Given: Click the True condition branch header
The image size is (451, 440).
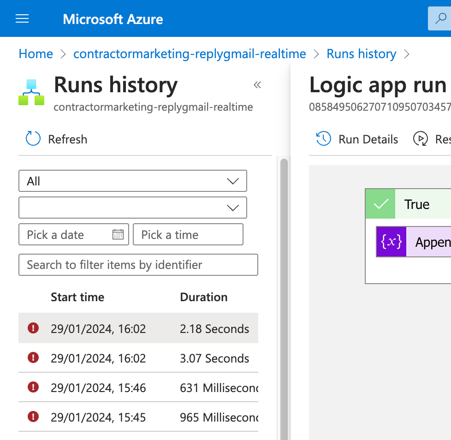Looking at the screenshot, I should 408,204.
